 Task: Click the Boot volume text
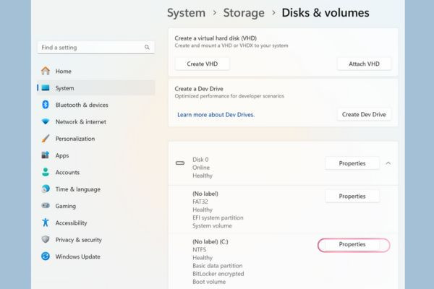209,282
